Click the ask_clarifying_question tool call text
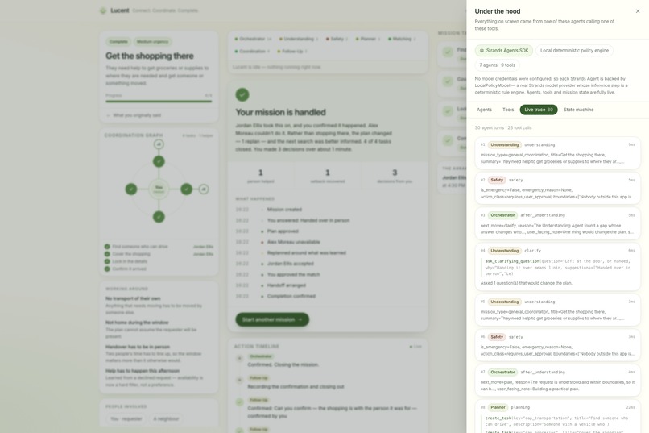Viewport: 649px width, 433px height. point(557,268)
